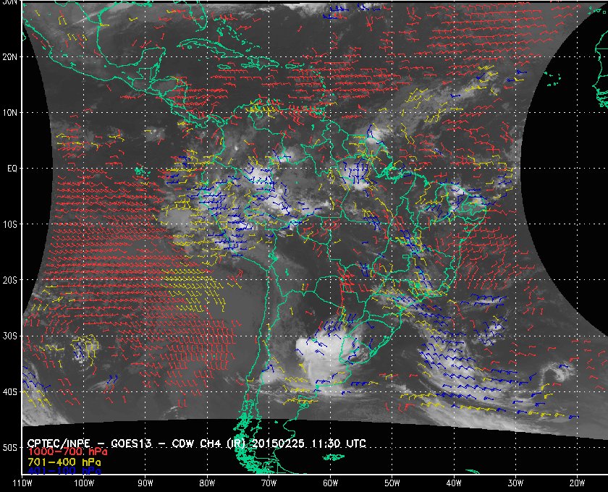Click the 50W longitude label
The width and height of the screenshot is (608, 492).
pyautogui.click(x=392, y=483)
